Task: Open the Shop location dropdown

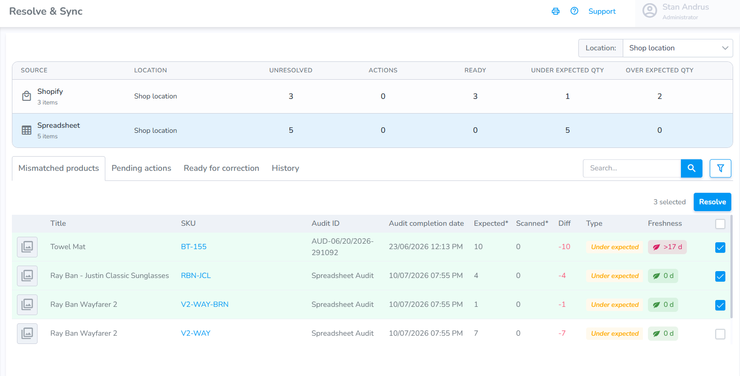Action: [678, 48]
